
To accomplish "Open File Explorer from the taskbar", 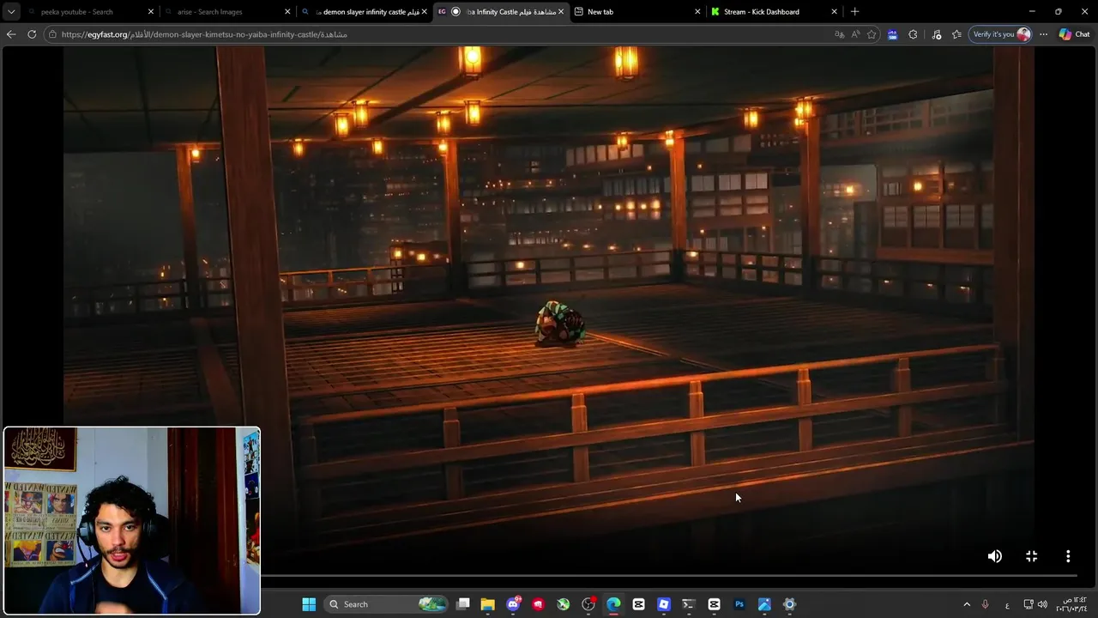I will [x=487, y=604].
